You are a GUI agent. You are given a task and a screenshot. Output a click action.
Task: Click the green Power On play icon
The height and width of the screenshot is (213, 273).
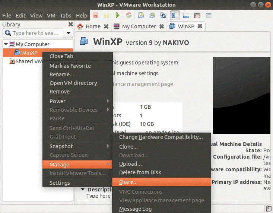pos(117,16)
